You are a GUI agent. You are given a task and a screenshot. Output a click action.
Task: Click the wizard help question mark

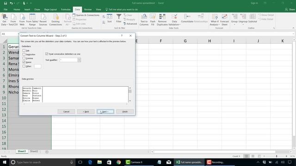(x=122, y=36)
